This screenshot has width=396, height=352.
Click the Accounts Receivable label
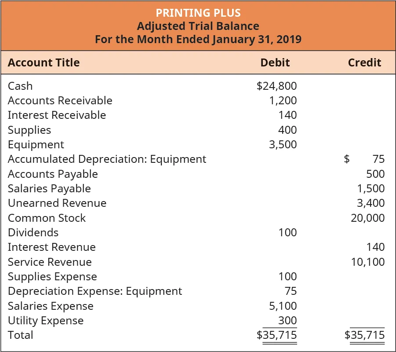pyautogui.click(x=60, y=100)
